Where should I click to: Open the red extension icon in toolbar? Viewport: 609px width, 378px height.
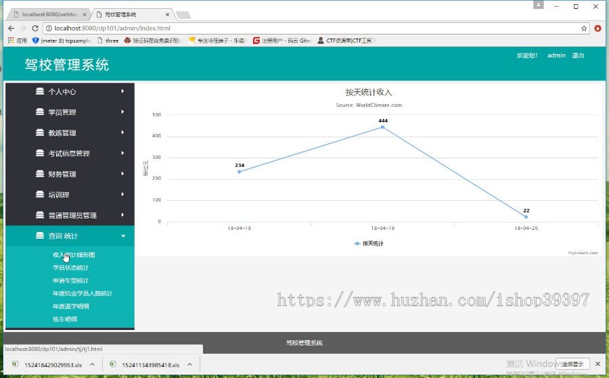coord(597,28)
